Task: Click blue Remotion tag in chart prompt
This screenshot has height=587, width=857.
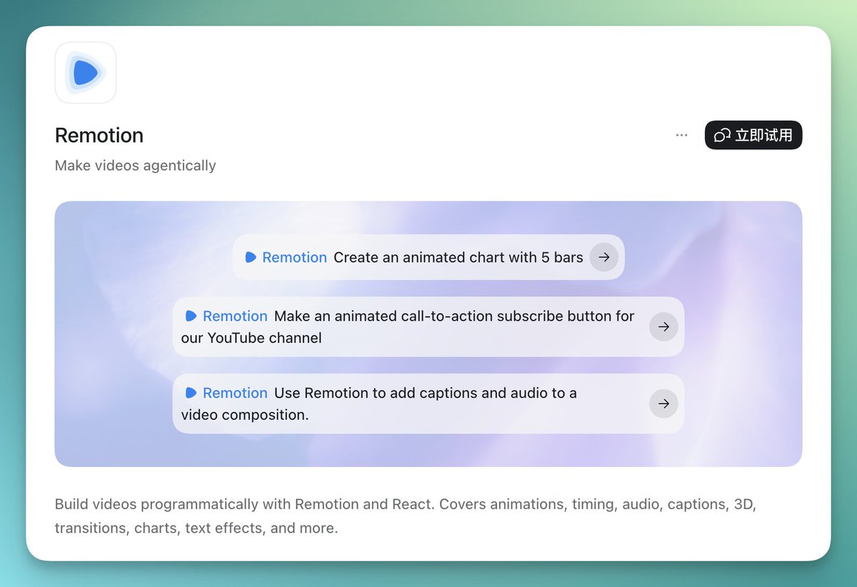Action: 286,257
